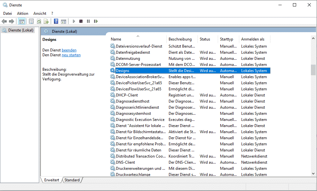Open the Ansicht menu
Viewport: 317px width, 191px height.
coord(40,14)
